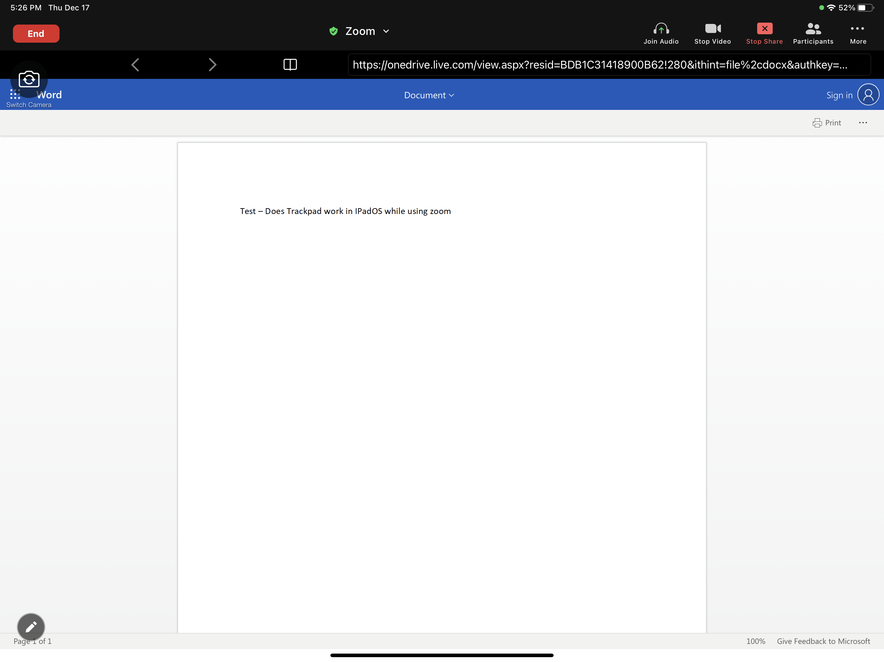Viewport: 884px width, 662px height.
Task: Click the browser forward arrow
Action: (212, 65)
